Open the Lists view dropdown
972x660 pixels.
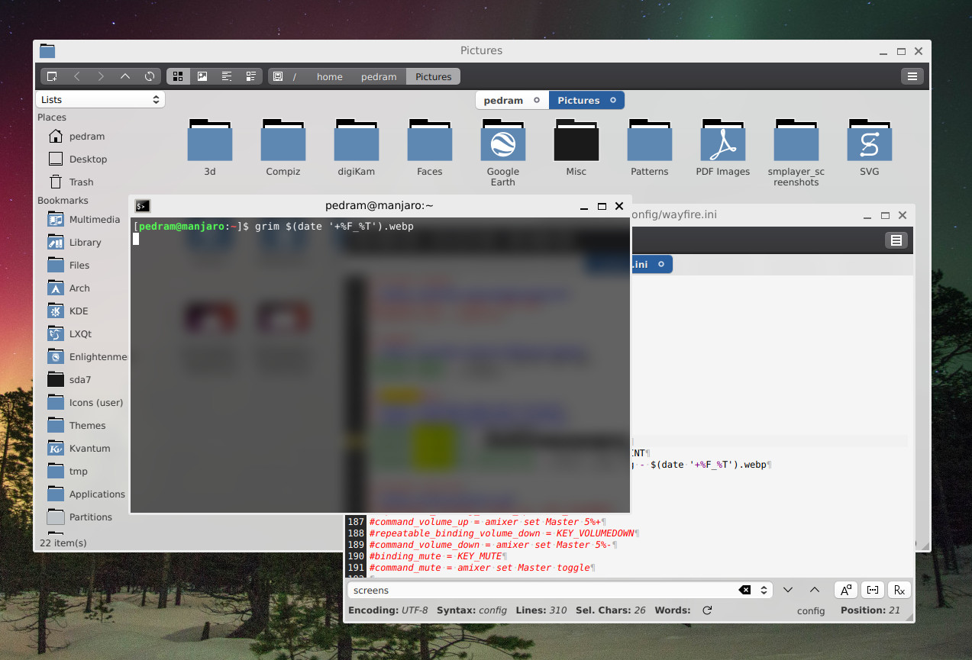click(x=100, y=99)
